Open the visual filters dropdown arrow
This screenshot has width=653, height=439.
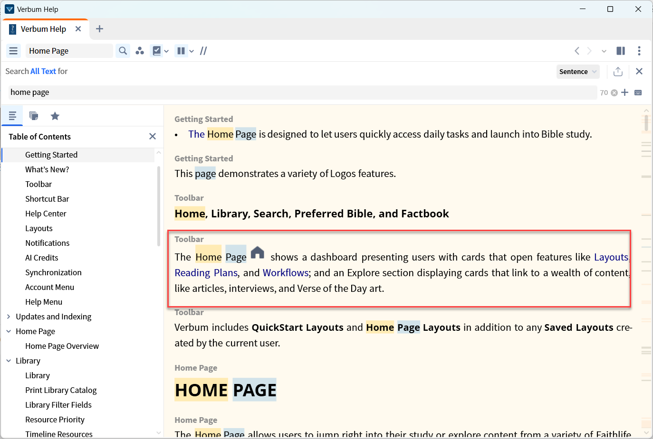[166, 51]
